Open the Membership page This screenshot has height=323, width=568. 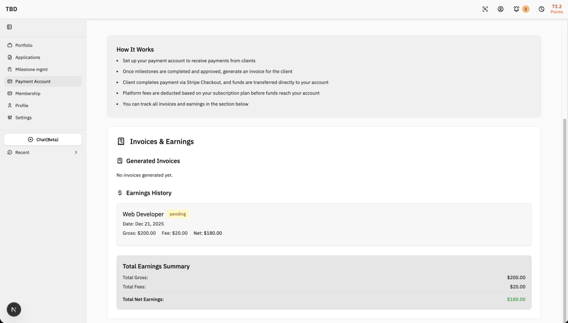28,93
